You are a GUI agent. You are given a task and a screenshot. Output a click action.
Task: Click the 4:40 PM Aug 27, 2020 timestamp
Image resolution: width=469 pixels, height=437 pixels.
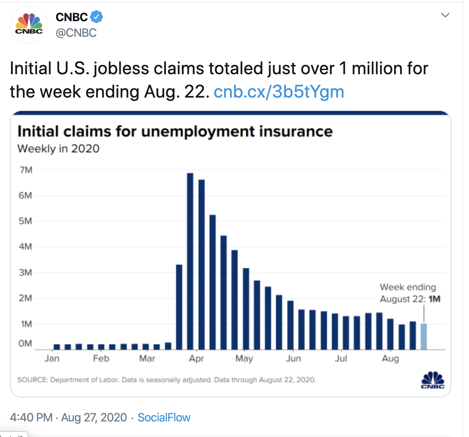tap(68, 418)
